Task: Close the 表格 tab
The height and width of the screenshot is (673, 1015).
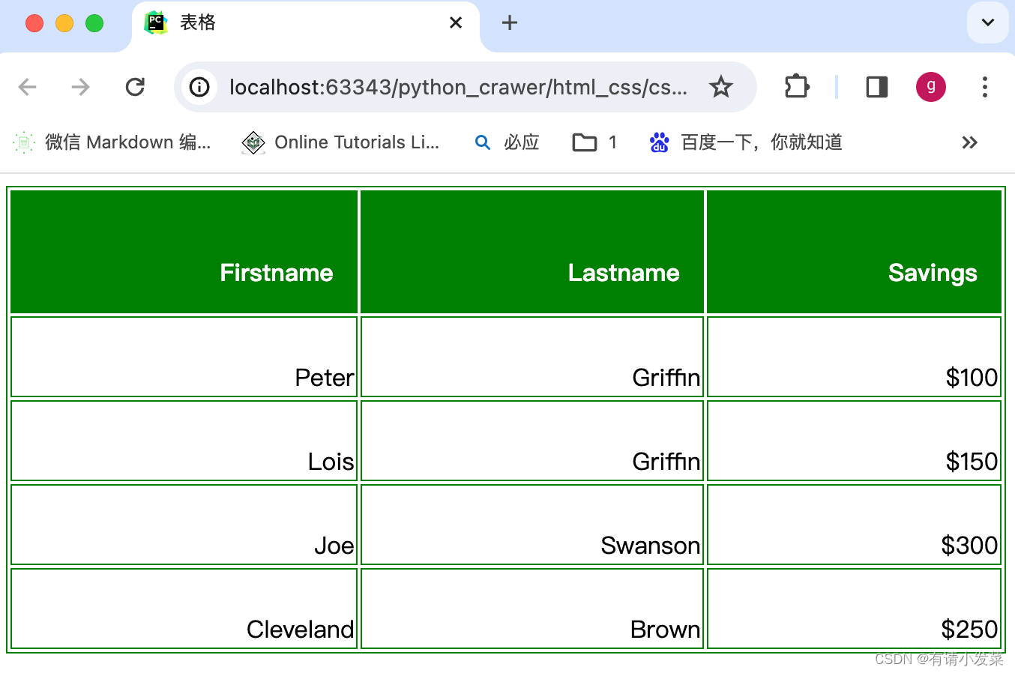Action: click(x=456, y=23)
